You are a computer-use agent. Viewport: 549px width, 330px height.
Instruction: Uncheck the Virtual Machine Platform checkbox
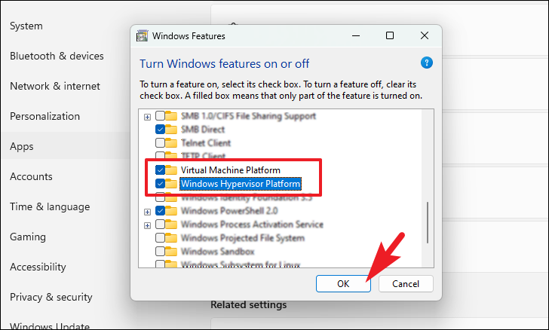point(160,170)
